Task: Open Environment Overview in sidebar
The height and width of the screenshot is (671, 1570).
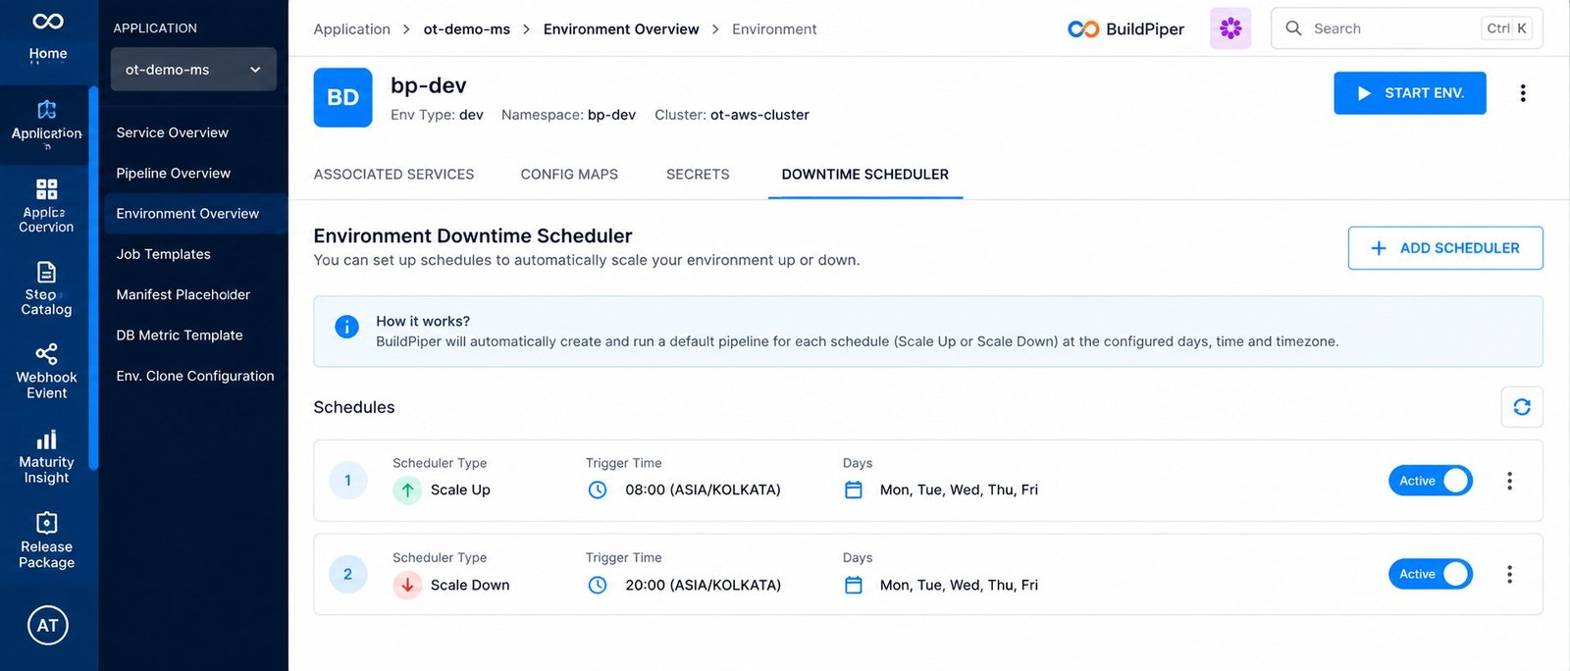Action: pyautogui.click(x=187, y=213)
